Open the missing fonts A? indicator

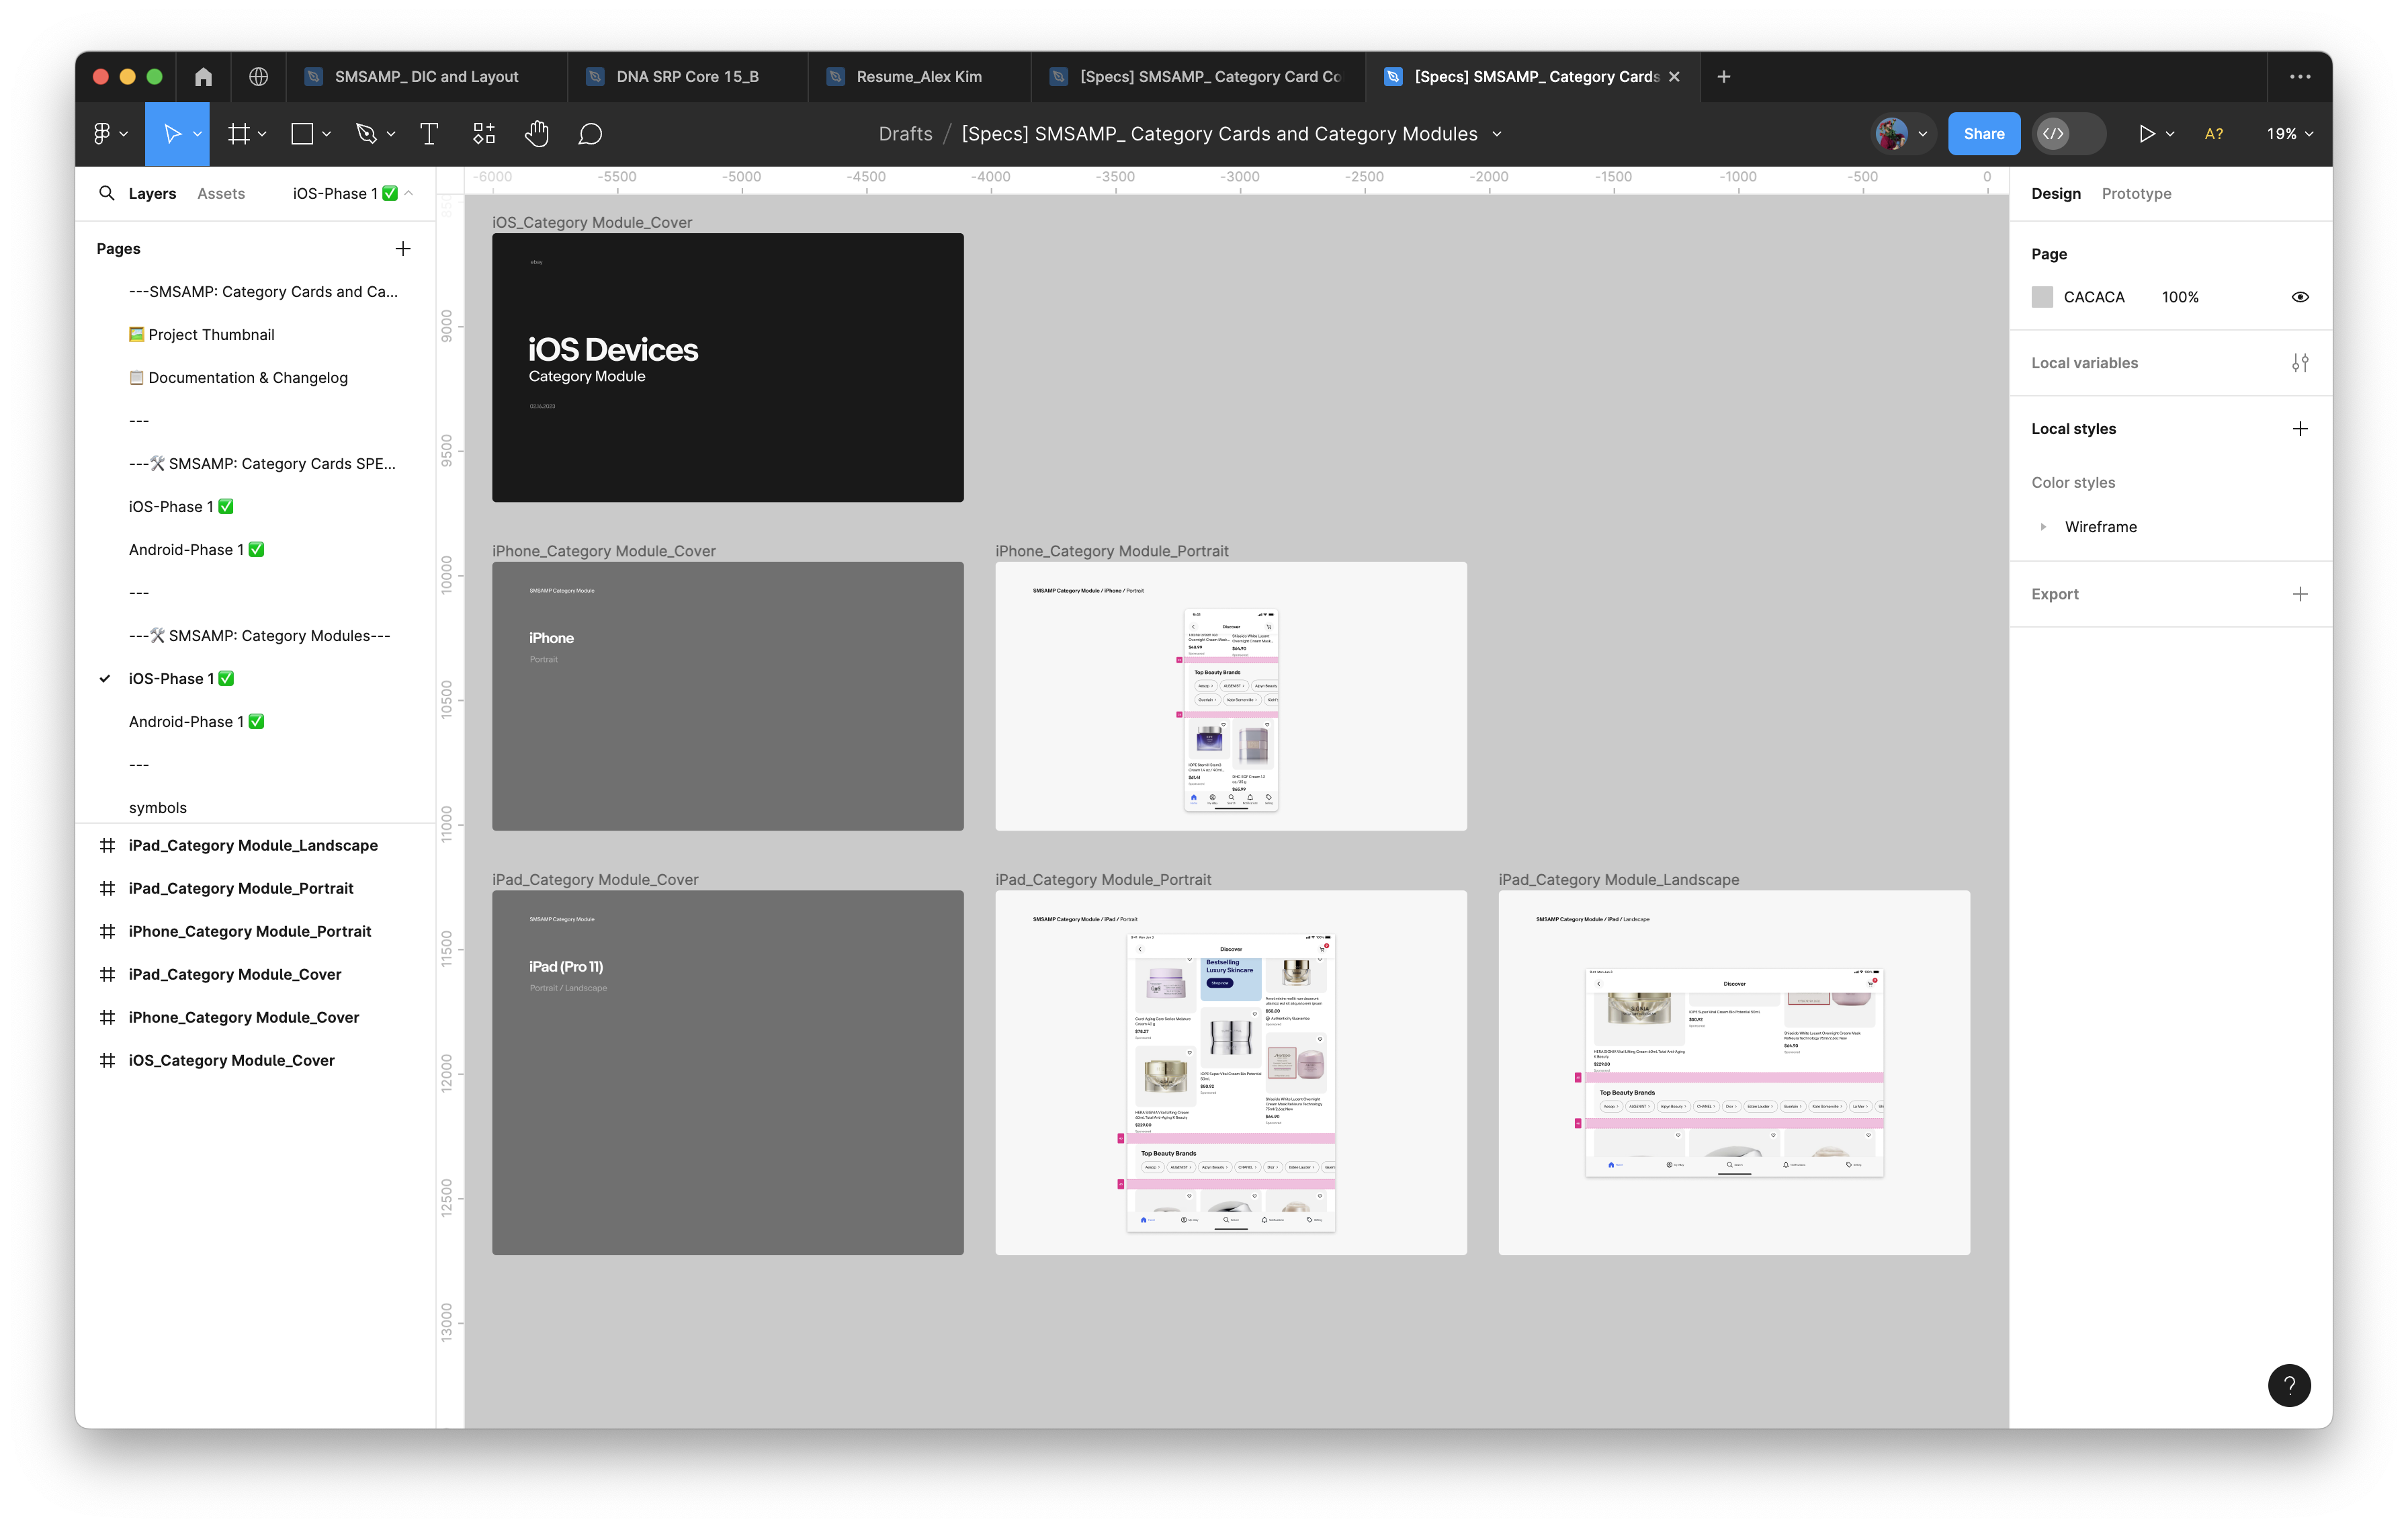2214,133
